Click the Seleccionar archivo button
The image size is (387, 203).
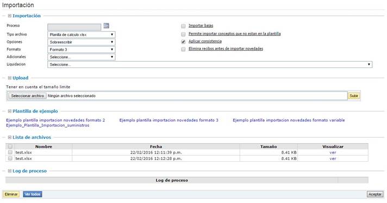tap(27, 96)
